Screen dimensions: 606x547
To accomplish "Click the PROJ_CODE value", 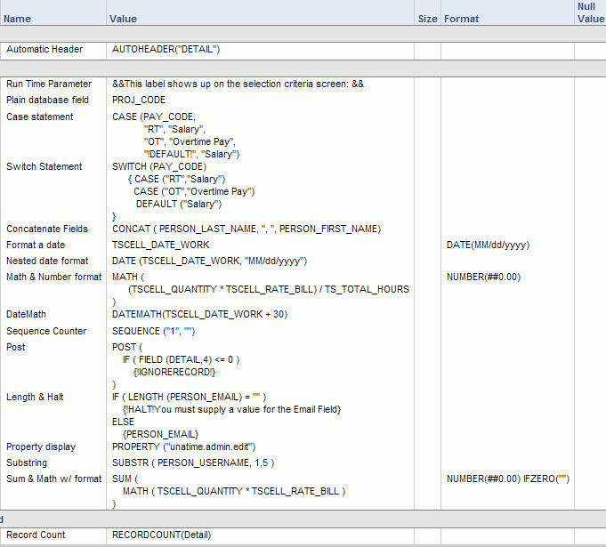I will (x=139, y=101).
